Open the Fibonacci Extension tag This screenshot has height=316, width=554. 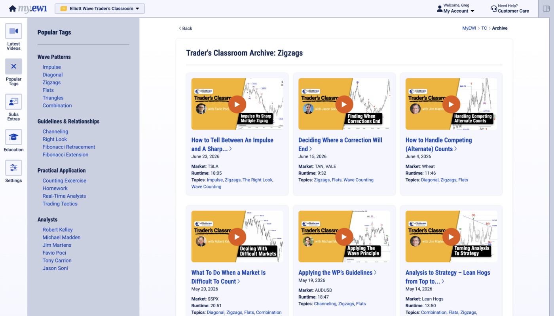tap(66, 155)
